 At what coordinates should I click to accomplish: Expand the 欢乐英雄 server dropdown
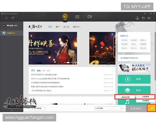[x=109, y=109]
